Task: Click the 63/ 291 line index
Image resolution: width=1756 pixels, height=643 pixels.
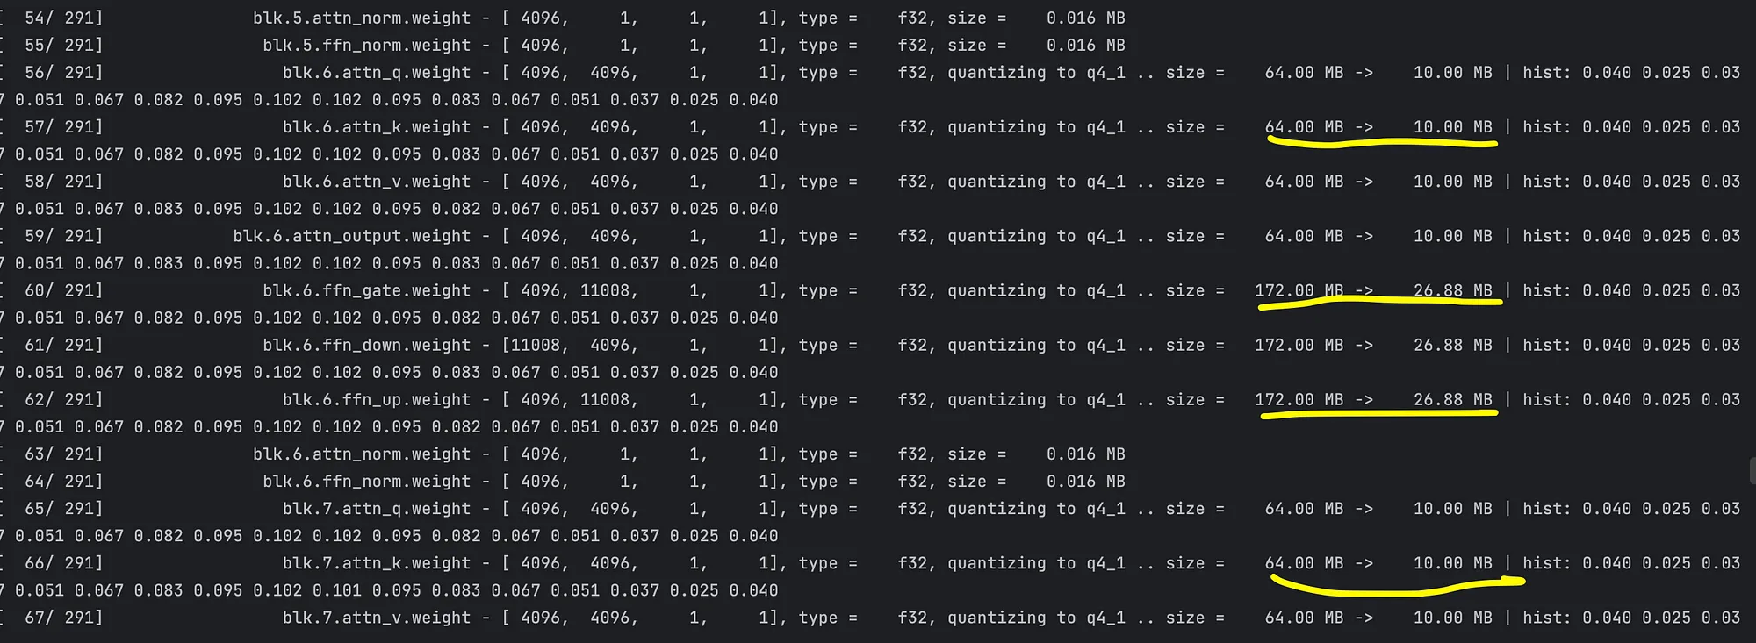Action: (63, 454)
